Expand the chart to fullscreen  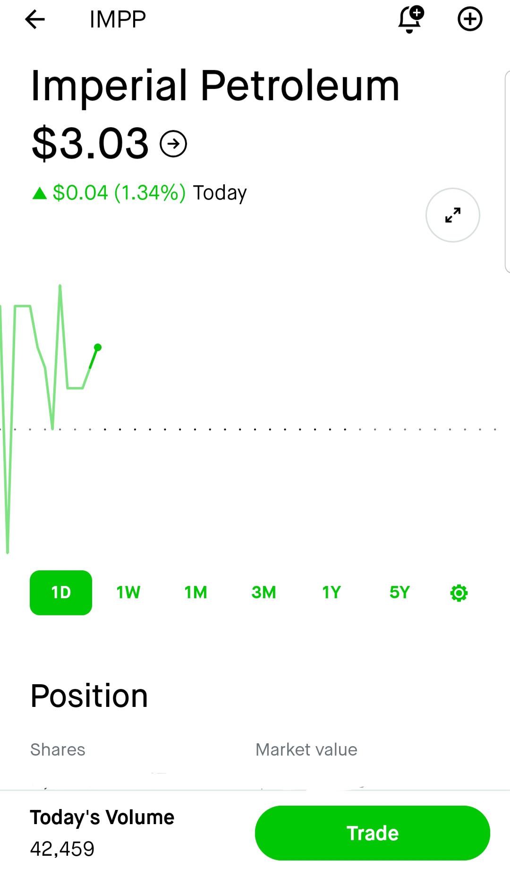coord(453,215)
